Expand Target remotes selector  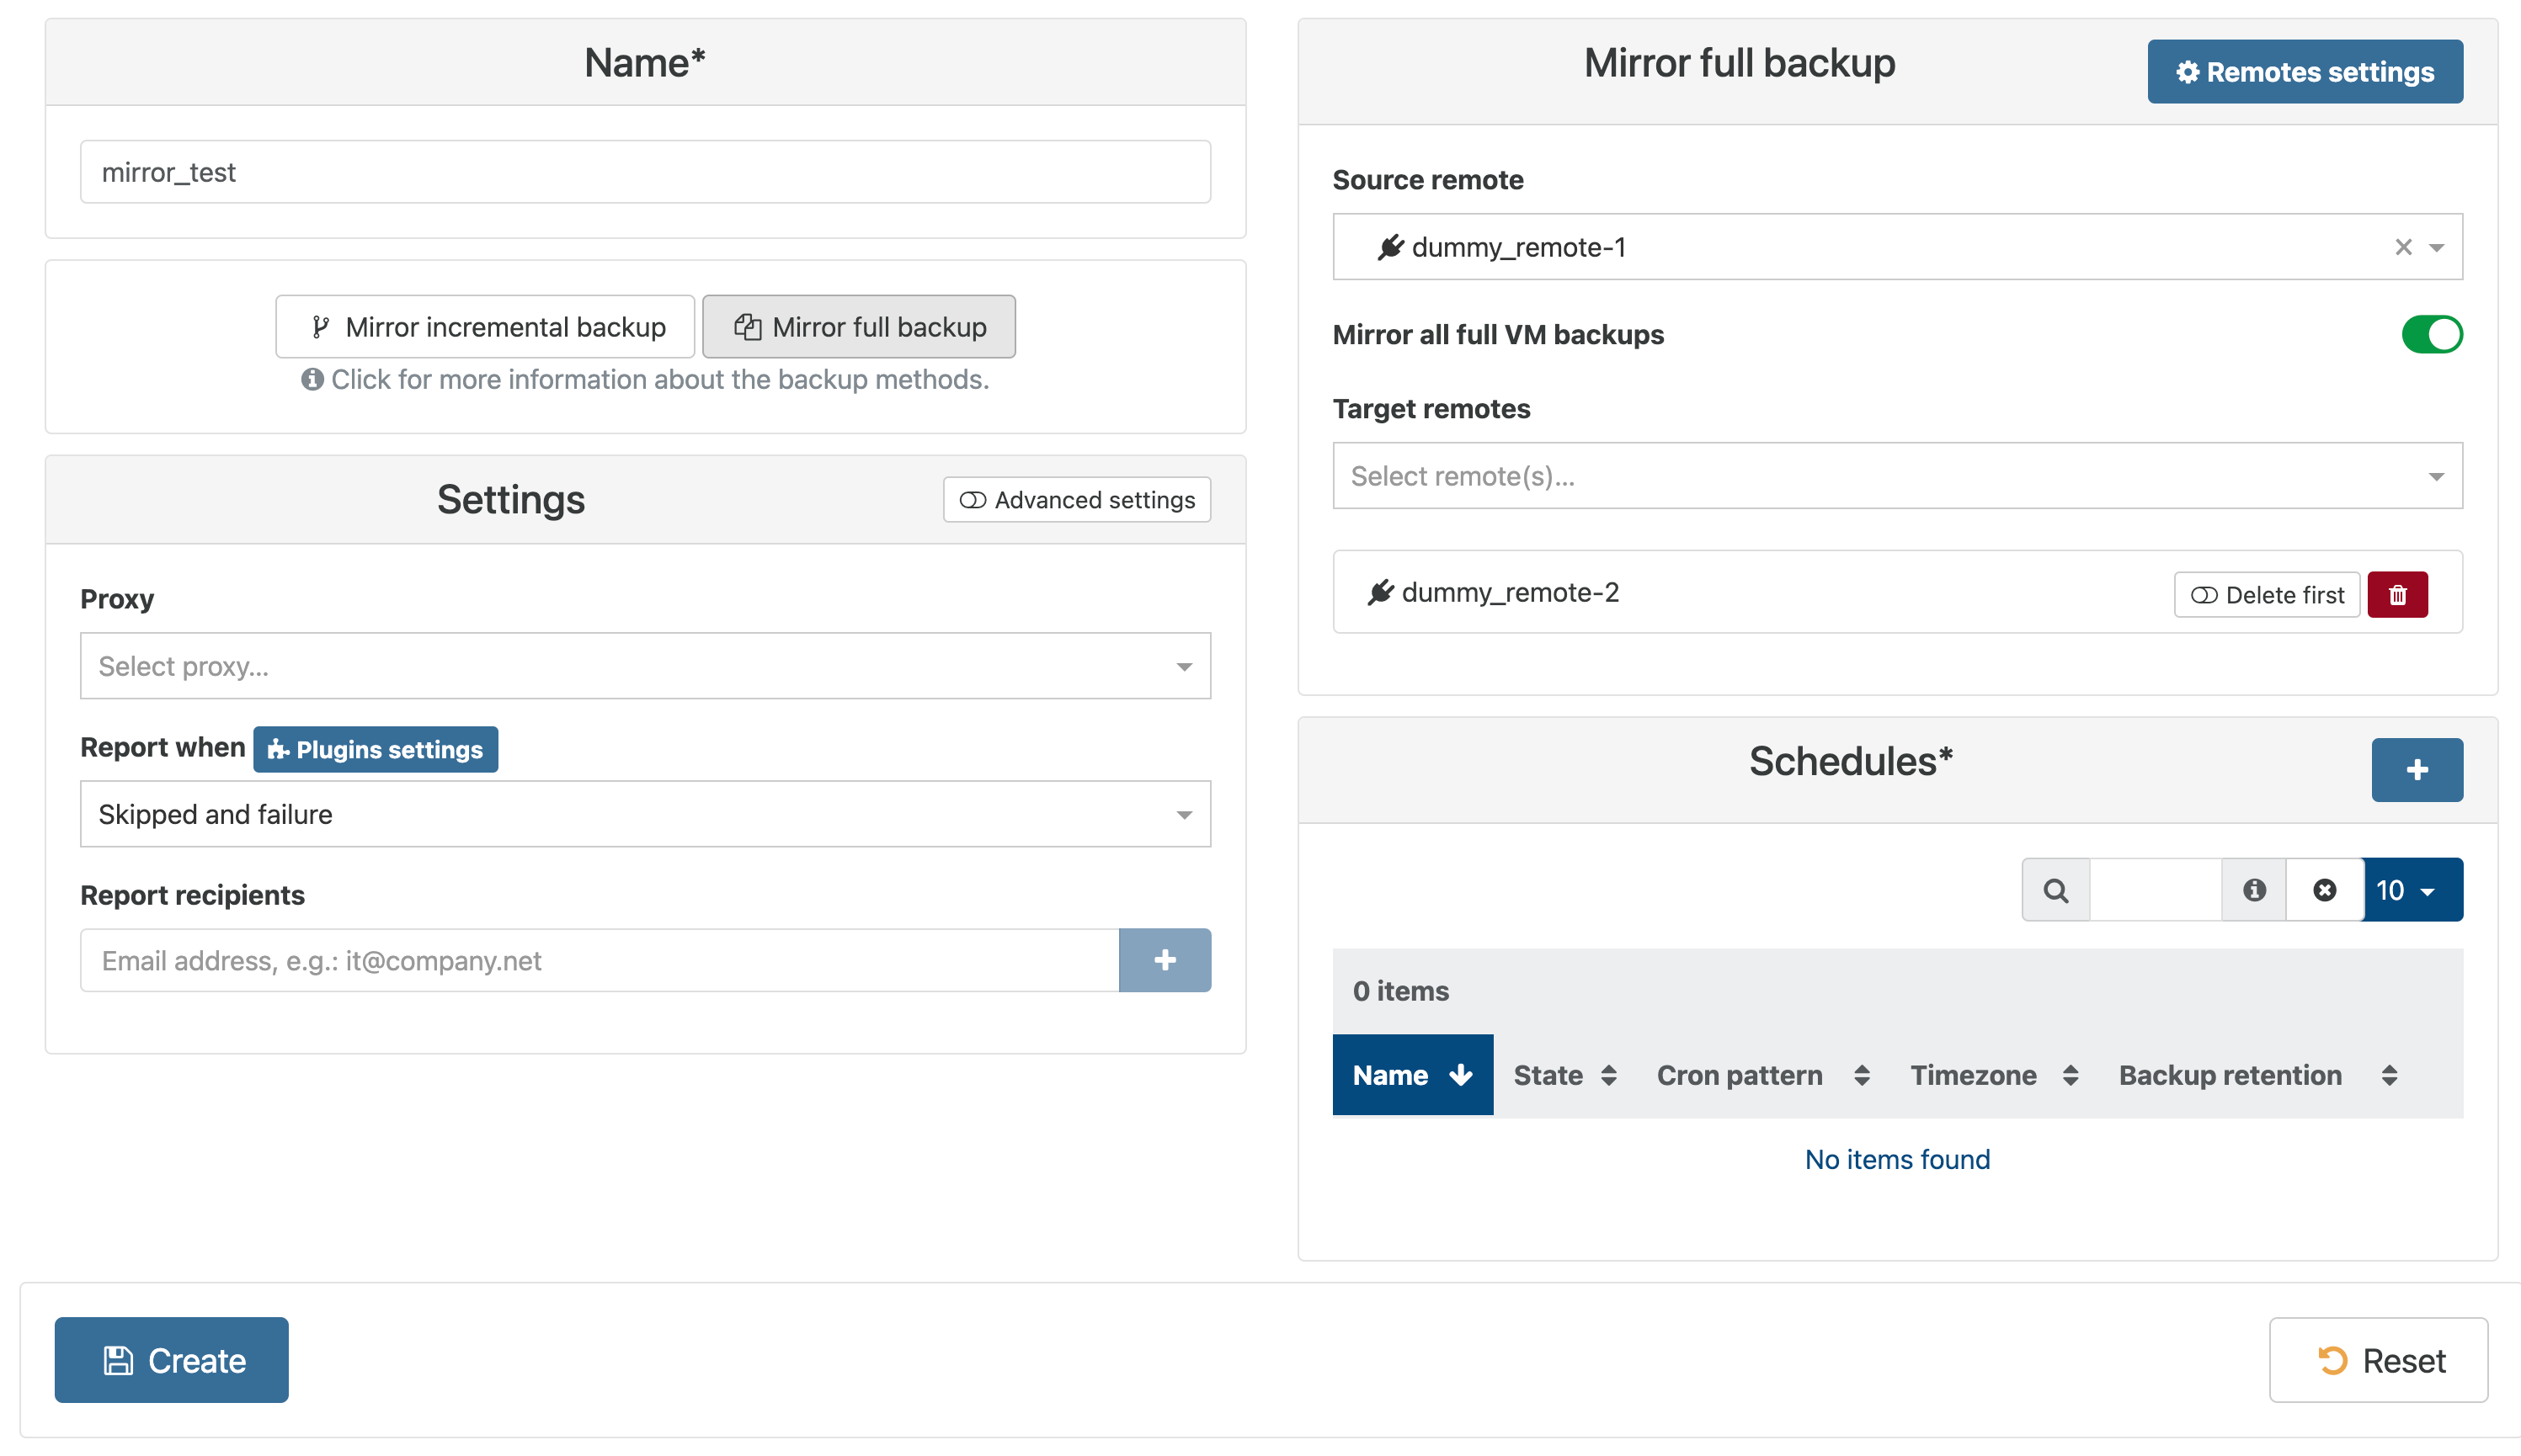point(1895,476)
